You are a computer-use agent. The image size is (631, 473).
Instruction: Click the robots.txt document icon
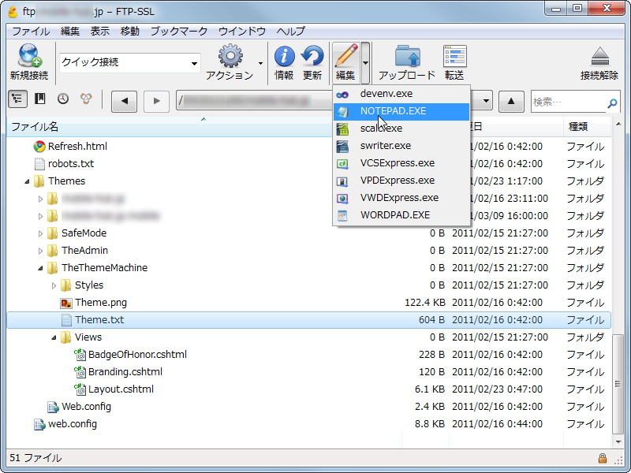(39, 164)
